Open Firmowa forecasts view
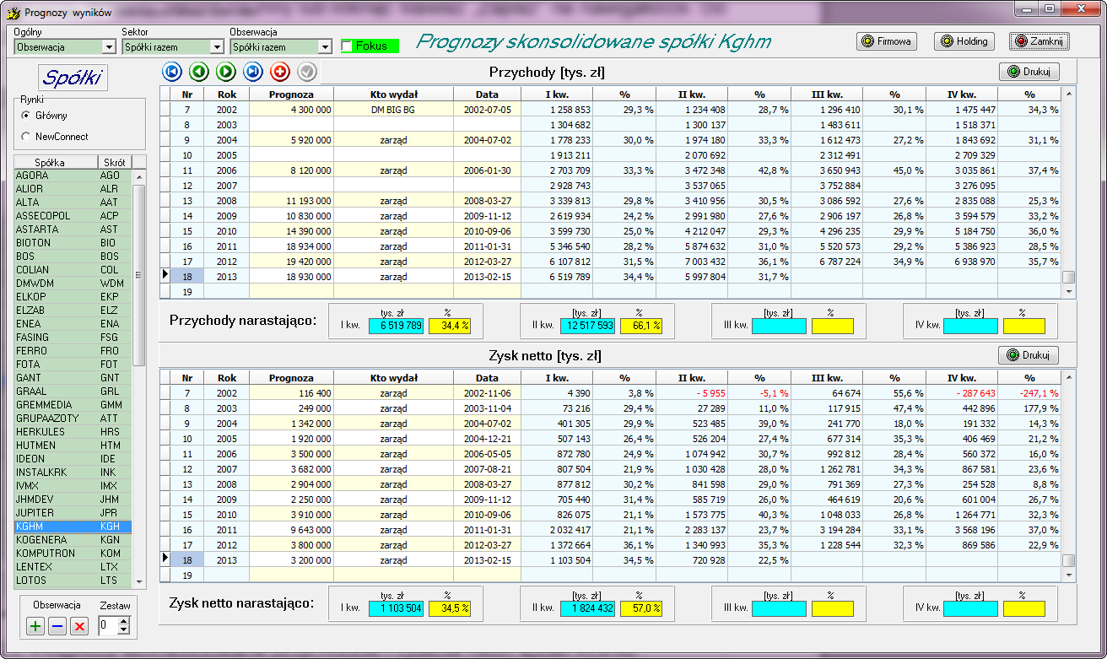Viewport: 1107px width, 659px height. (886, 41)
